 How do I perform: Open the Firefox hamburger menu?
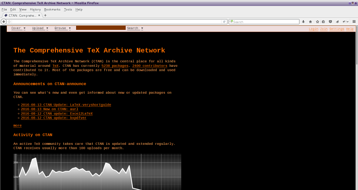point(354,22)
